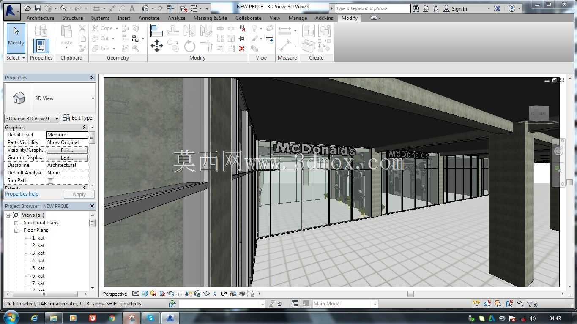Select the '1. kat' floor plan
This screenshot has width=577, height=324.
click(x=38, y=238)
